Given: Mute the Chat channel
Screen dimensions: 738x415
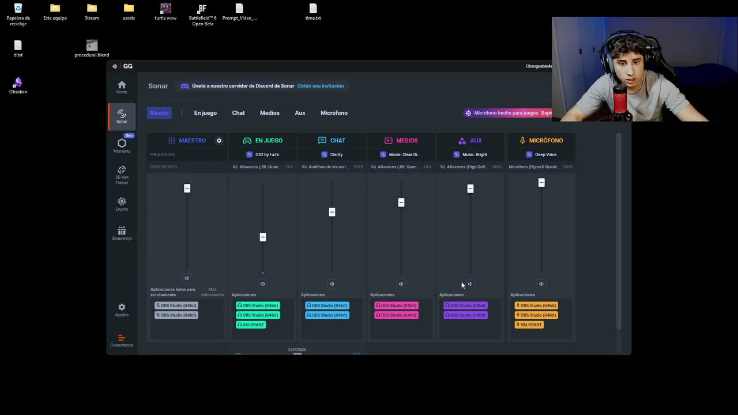Looking at the screenshot, I should (x=332, y=284).
